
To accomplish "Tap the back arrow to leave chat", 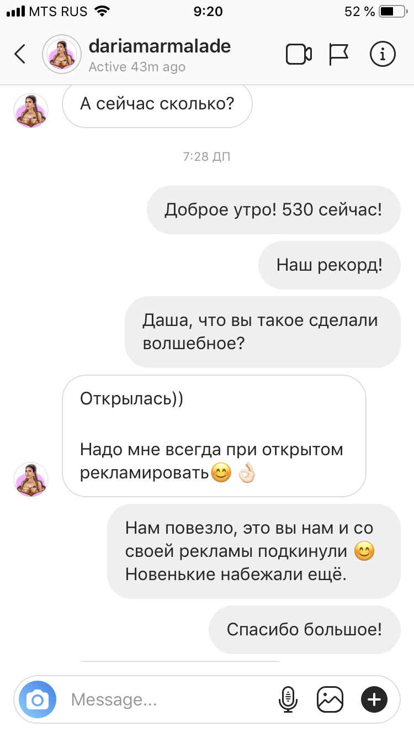I will click(x=20, y=54).
